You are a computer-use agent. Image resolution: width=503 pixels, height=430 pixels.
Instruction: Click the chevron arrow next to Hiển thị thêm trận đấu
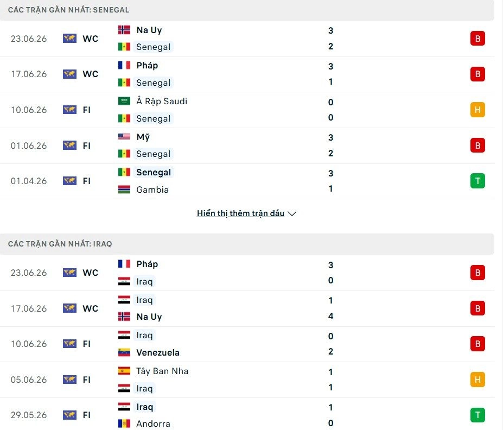tap(292, 214)
